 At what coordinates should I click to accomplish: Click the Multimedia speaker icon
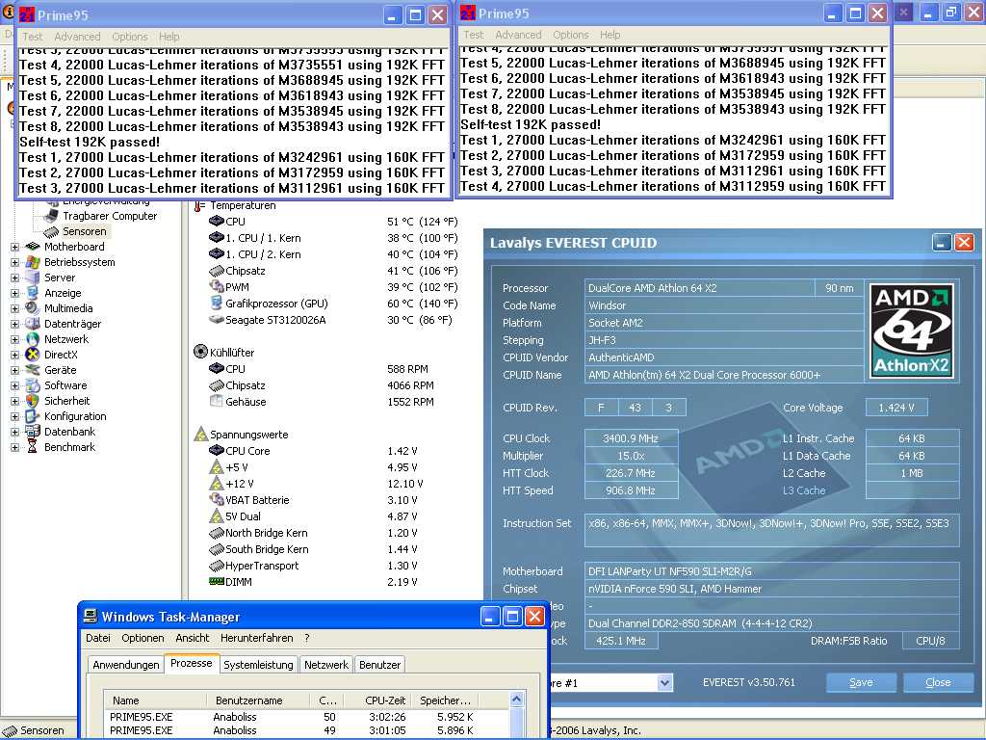click(x=33, y=308)
